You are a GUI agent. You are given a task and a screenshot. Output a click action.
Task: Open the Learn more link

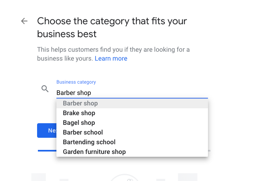click(x=111, y=59)
